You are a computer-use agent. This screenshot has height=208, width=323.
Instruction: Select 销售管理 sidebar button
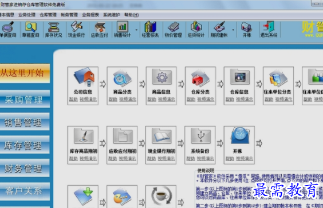pos(25,122)
